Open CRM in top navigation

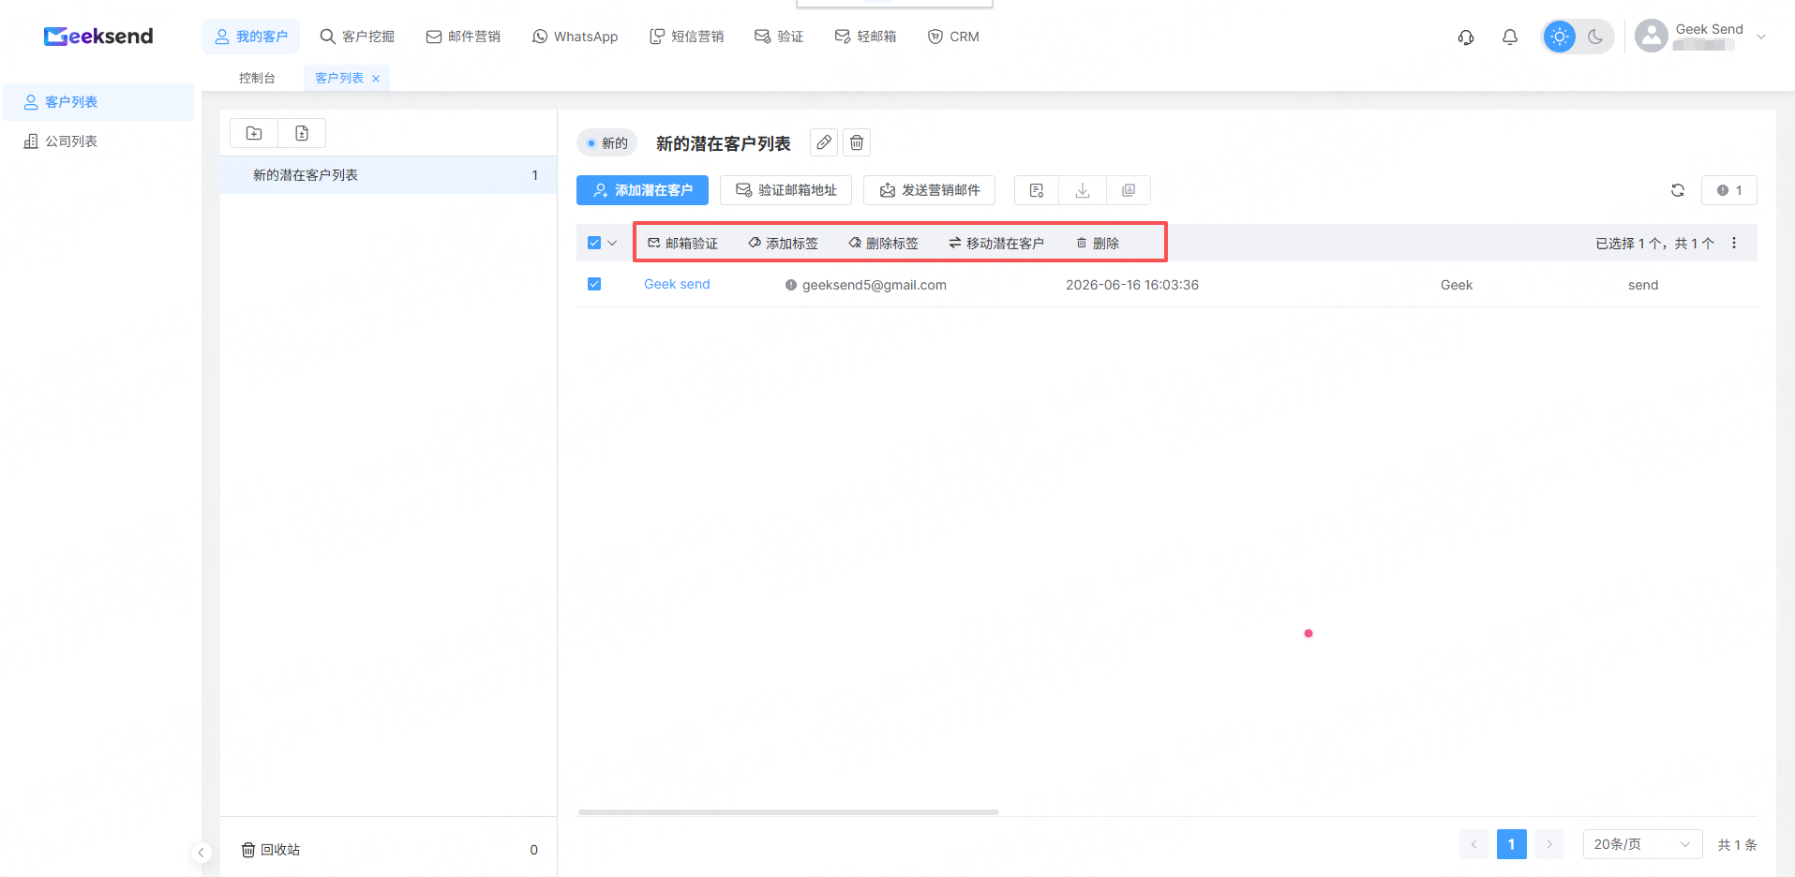(x=953, y=37)
